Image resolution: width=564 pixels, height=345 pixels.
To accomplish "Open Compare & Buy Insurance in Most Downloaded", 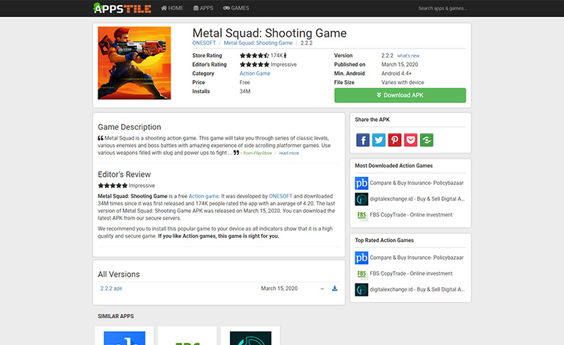I will coord(416,183).
